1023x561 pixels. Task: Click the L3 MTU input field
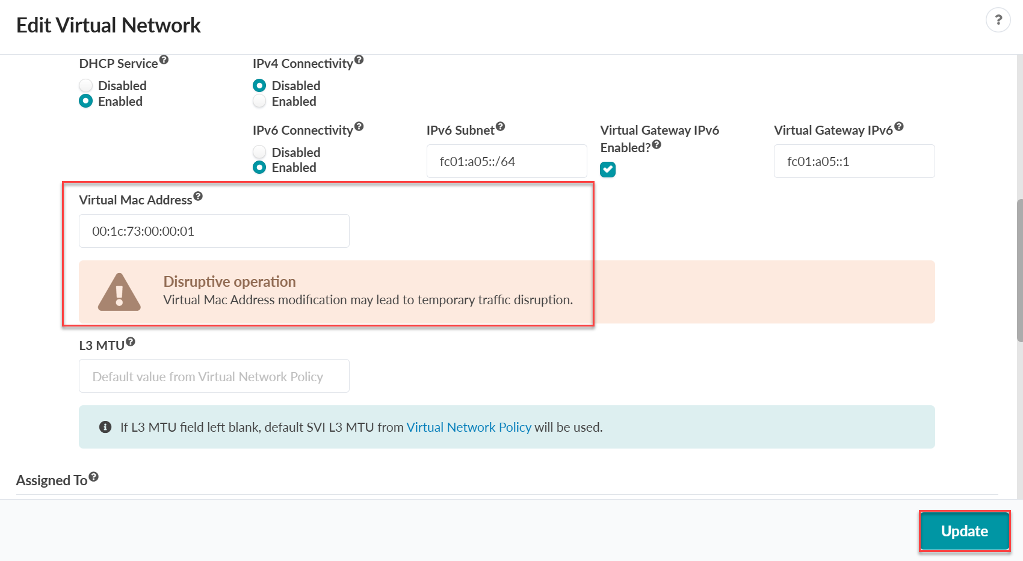[x=214, y=376]
